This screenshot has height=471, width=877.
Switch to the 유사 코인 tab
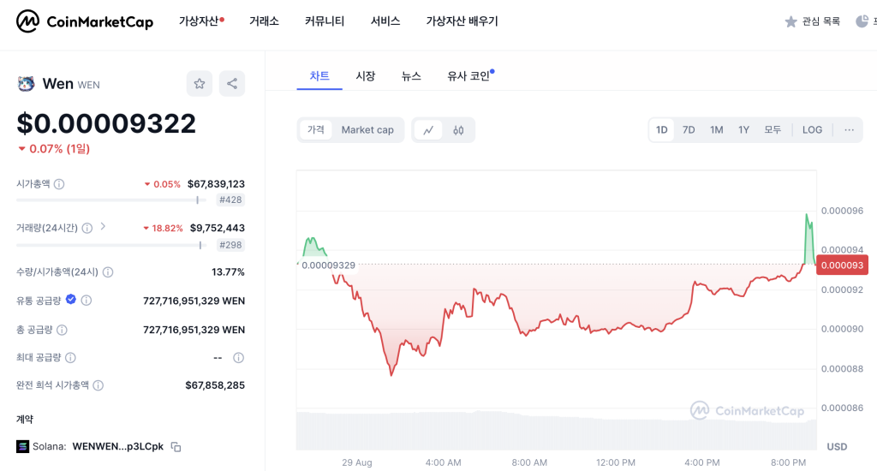470,76
